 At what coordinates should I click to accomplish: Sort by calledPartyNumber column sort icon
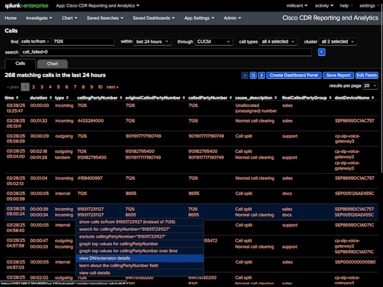pyautogui.click(x=231, y=98)
